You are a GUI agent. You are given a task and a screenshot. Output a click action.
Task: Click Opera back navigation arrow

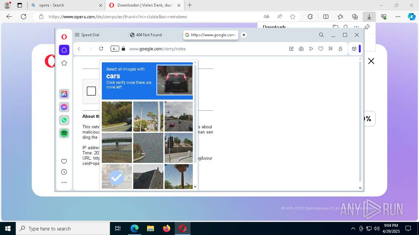(79, 49)
